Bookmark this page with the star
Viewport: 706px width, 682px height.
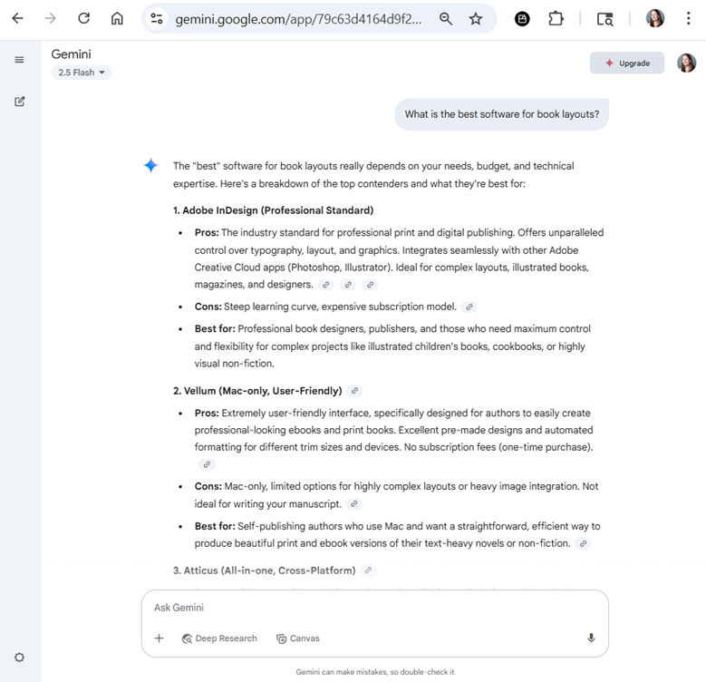click(476, 19)
